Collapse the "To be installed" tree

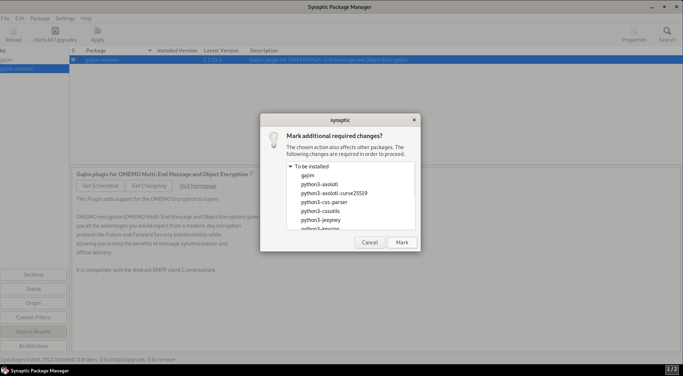coord(290,167)
